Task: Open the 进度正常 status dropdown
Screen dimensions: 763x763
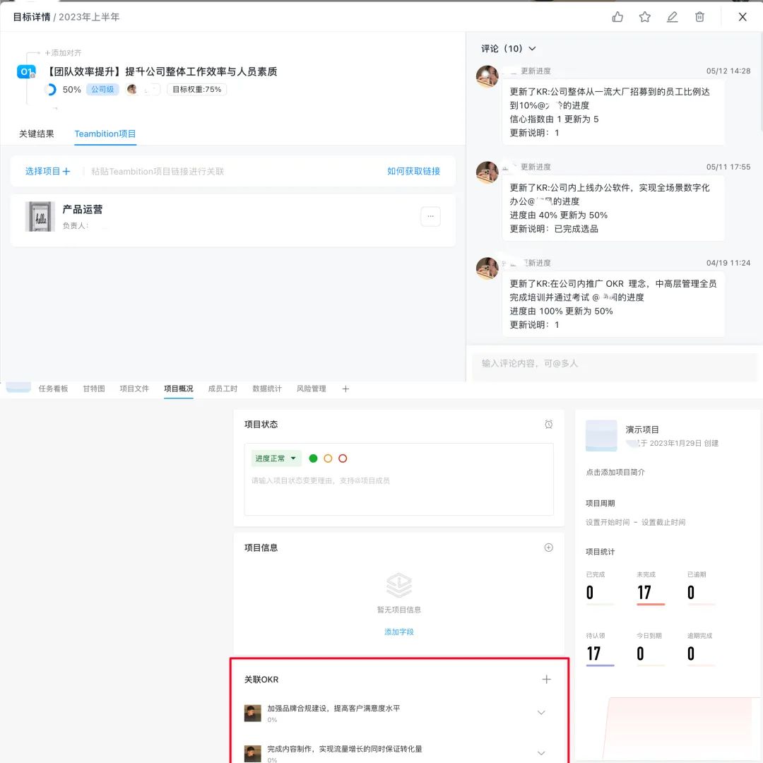Action: pyautogui.click(x=275, y=459)
